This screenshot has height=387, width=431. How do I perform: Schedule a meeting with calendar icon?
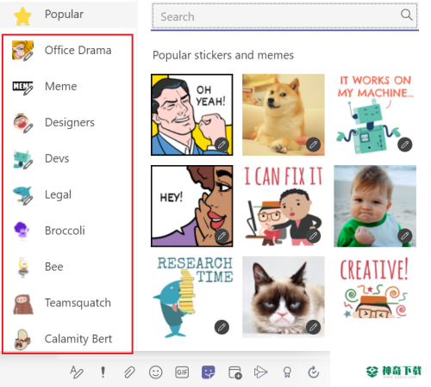235,372
